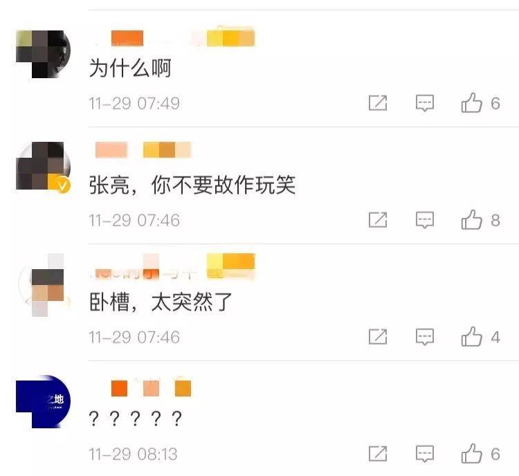Reply to the '？？？？？' comment
Viewport: 519px width, 476px height.
click(x=425, y=454)
